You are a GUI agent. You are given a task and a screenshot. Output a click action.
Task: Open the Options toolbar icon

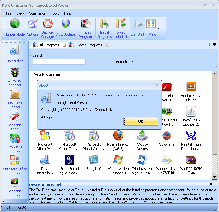(x=32, y=28)
